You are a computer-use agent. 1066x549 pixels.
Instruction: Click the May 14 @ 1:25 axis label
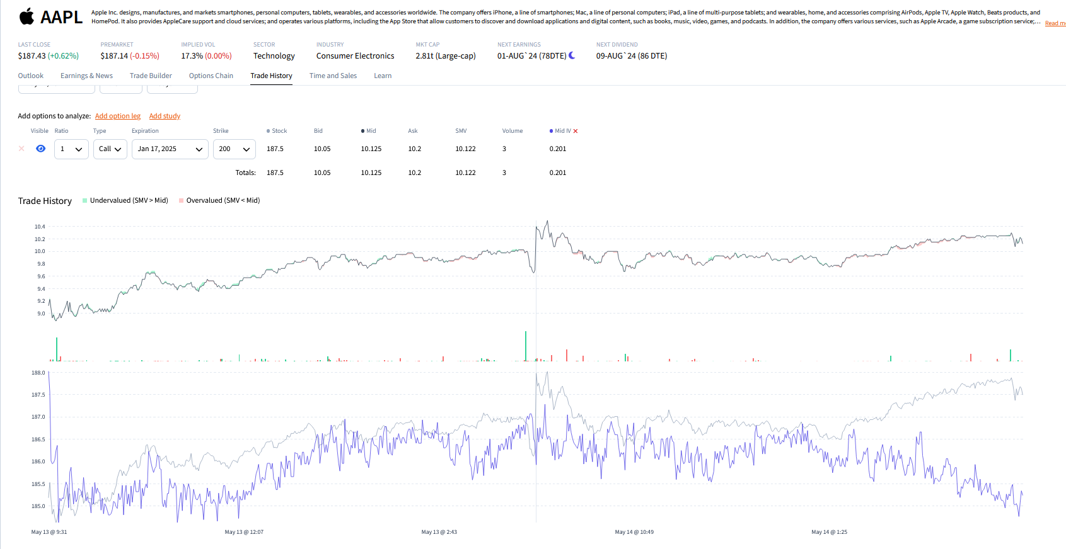[829, 532]
